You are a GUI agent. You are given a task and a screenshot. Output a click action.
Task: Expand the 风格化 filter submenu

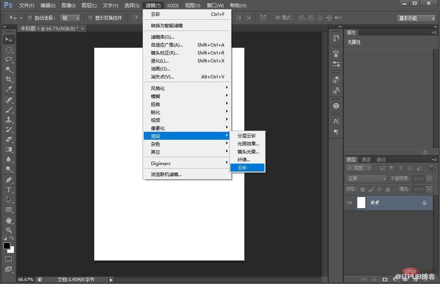tap(187, 88)
